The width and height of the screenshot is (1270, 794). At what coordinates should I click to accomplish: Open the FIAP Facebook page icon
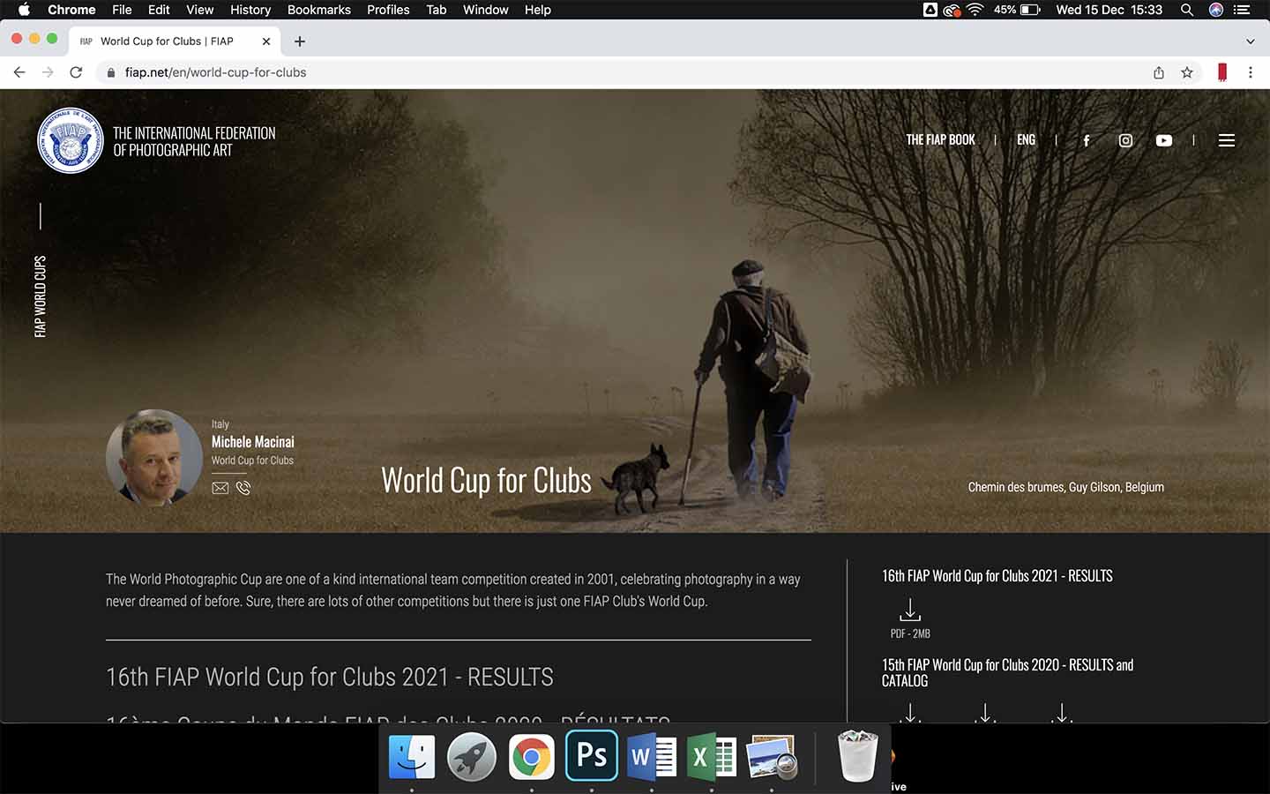point(1086,140)
